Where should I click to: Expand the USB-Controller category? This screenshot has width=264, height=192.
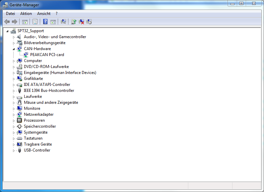tap(14, 150)
